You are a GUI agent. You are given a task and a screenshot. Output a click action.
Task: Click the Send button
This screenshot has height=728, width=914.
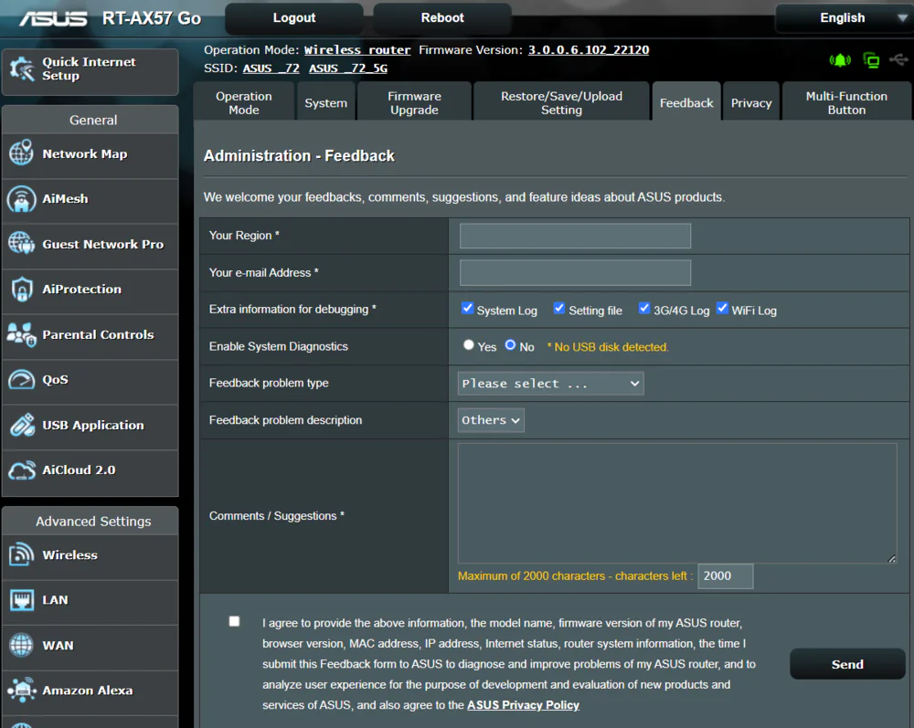pyautogui.click(x=847, y=664)
